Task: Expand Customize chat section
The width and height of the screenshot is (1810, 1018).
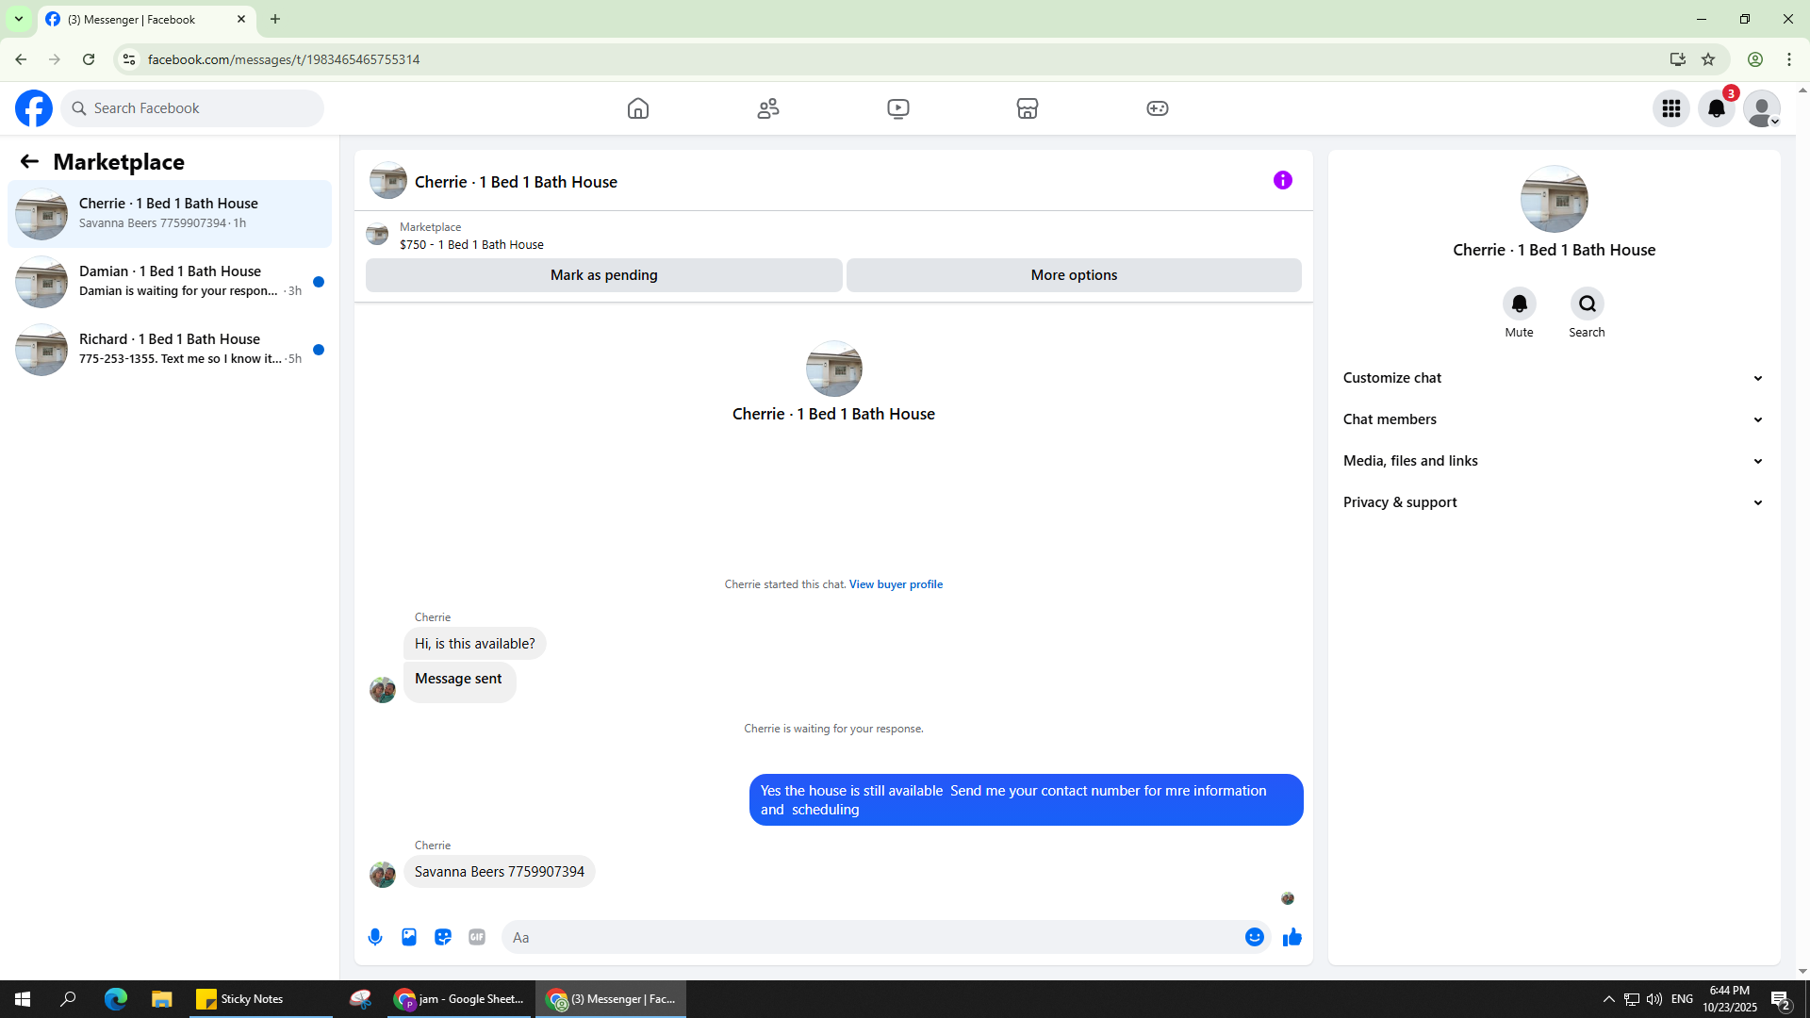Action: coord(1553,378)
